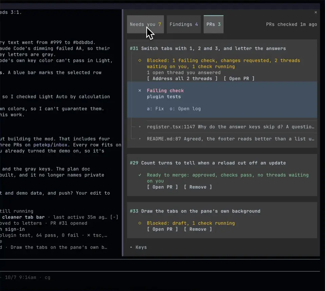
Task: Expand the Keys section
Action: (x=138, y=247)
